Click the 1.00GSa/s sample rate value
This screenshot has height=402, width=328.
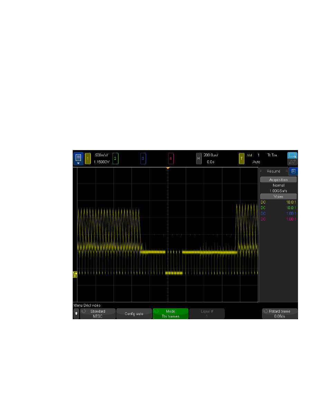point(278,191)
